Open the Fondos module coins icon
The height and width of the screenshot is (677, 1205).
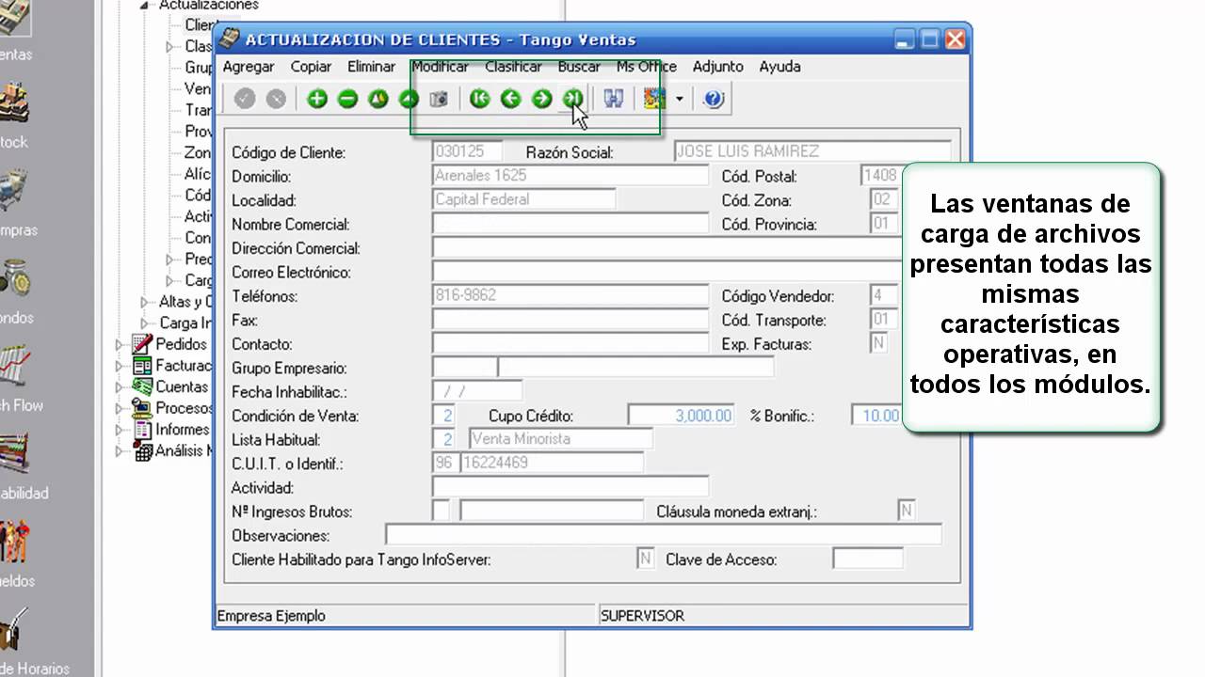pyautogui.click(x=13, y=279)
